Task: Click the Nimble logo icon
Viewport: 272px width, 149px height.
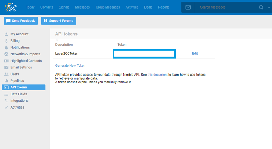Action: [x=11, y=7]
